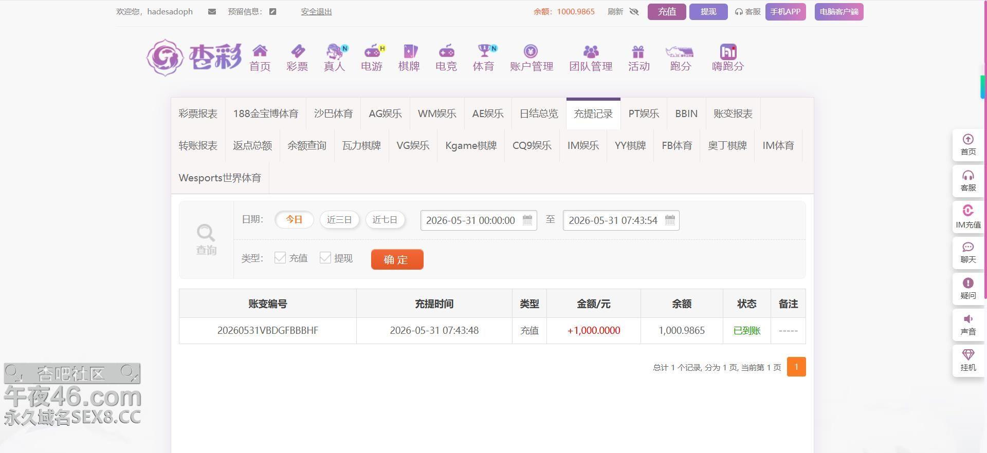Click the 已到账 status cell
The image size is (987, 453).
747,330
